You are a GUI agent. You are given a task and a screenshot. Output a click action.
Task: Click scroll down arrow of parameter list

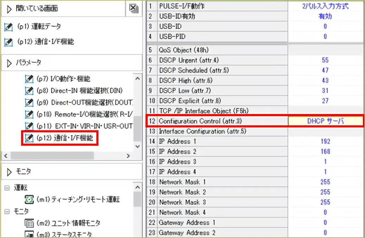pos(137,146)
